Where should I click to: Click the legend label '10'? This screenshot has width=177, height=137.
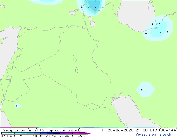pos(35,136)
